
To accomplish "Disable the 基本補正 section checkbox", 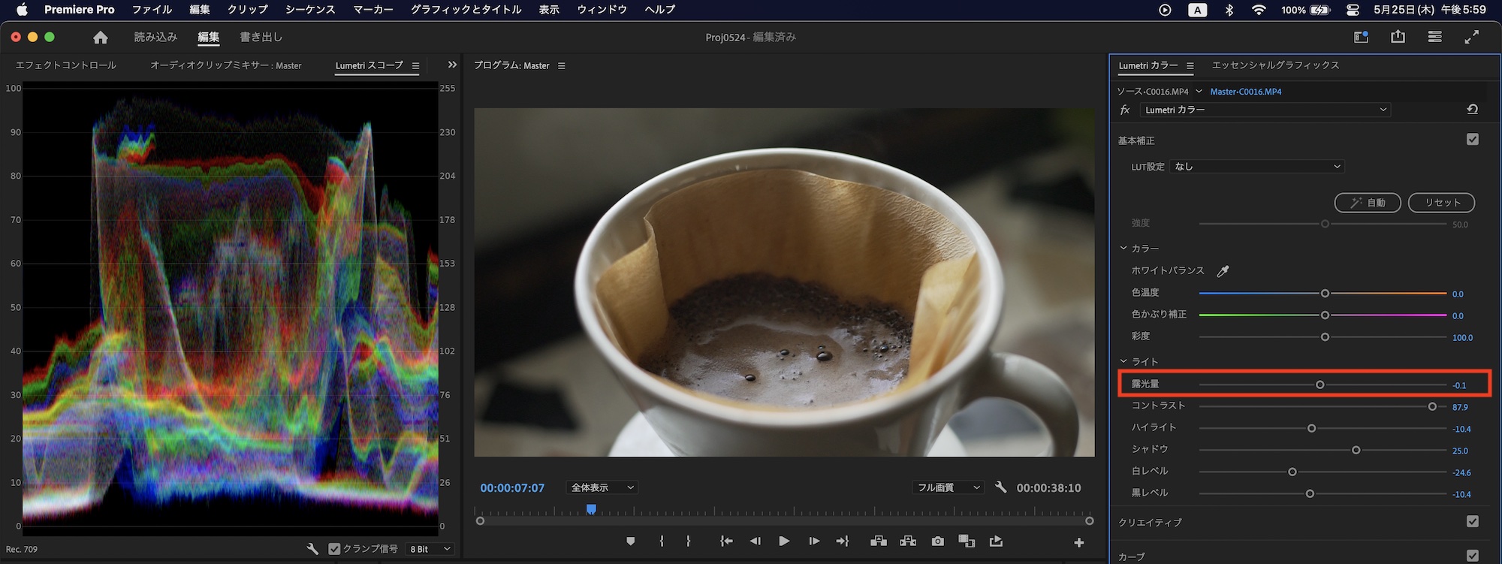I will [1472, 140].
